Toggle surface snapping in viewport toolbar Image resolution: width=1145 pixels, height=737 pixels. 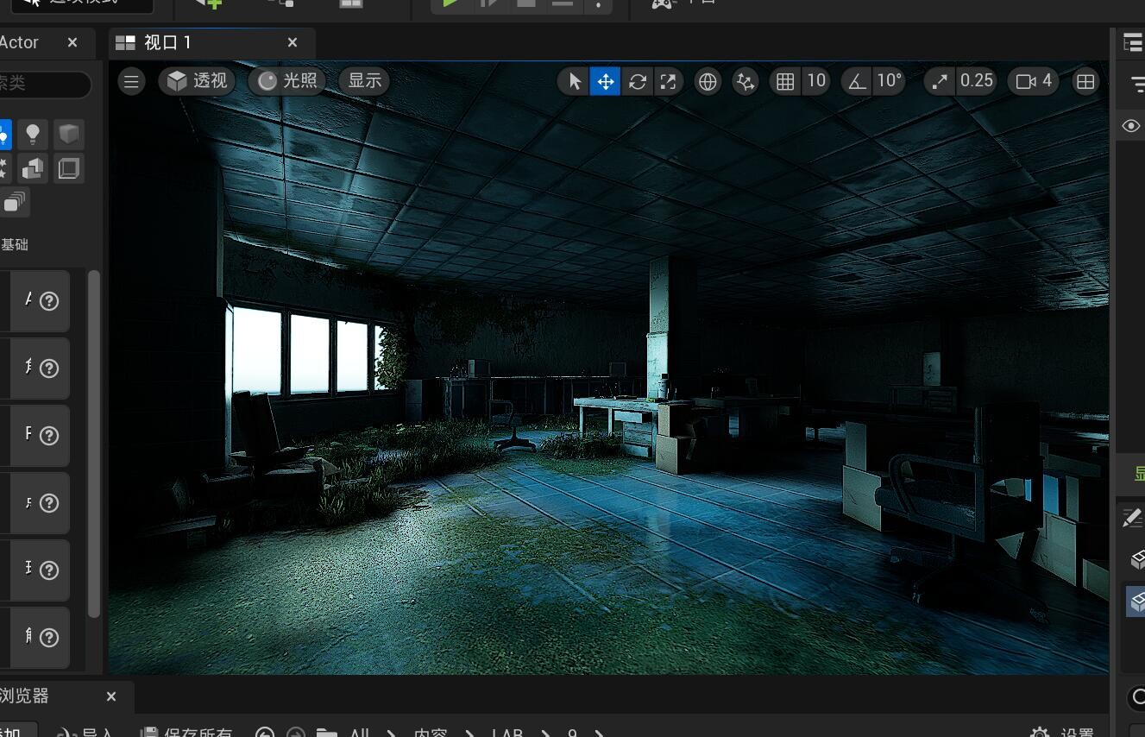tap(746, 81)
